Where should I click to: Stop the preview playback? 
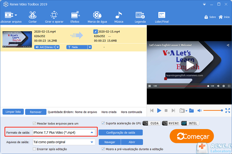coord(166,110)
